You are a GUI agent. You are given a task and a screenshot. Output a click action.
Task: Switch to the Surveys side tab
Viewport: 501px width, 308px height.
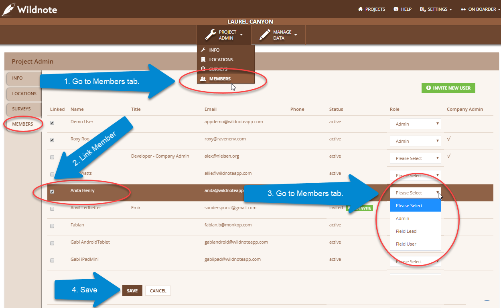coord(23,109)
